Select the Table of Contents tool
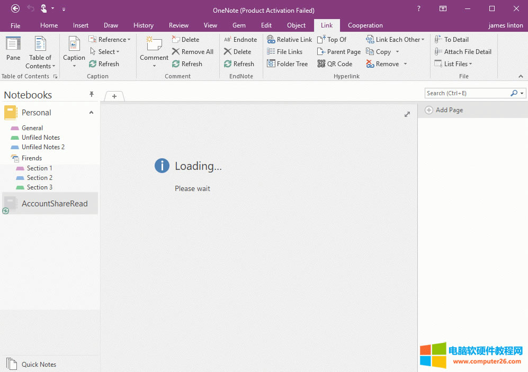 click(x=40, y=51)
